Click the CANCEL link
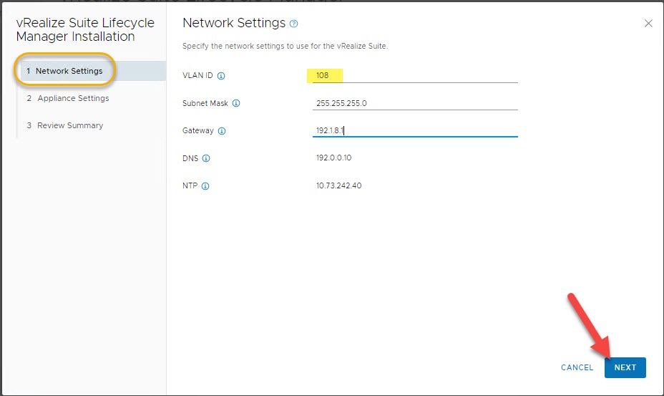Image resolution: width=664 pixels, height=396 pixels. point(577,367)
